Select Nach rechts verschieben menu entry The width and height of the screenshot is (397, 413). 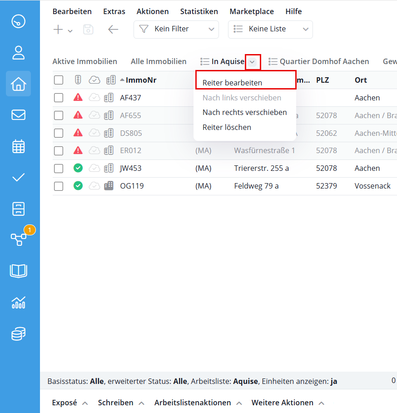point(244,113)
